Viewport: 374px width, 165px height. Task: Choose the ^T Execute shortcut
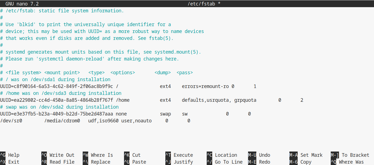pos(179,155)
